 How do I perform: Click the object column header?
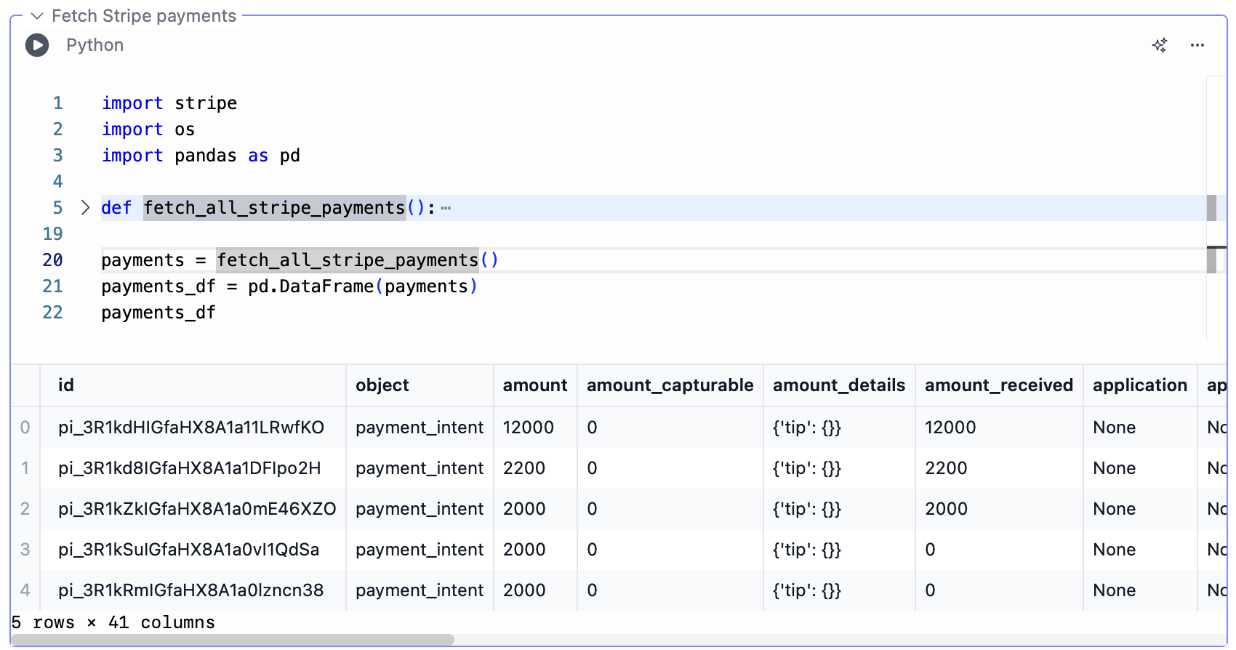pos(420,385)
